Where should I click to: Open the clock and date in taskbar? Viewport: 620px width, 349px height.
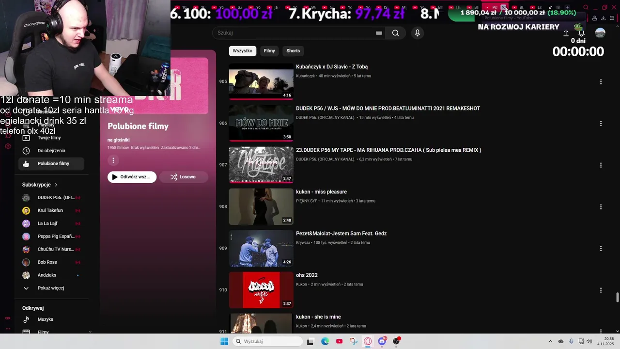coord(605,341)
